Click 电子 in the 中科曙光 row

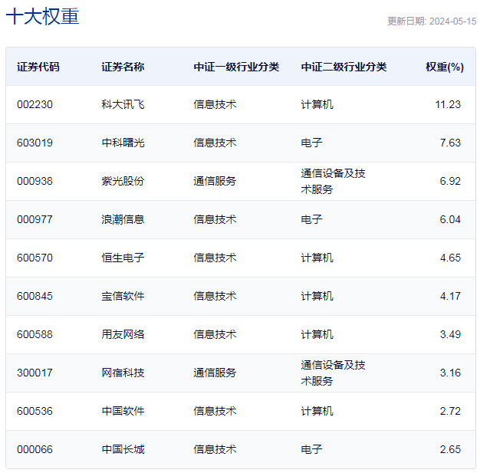311,143
